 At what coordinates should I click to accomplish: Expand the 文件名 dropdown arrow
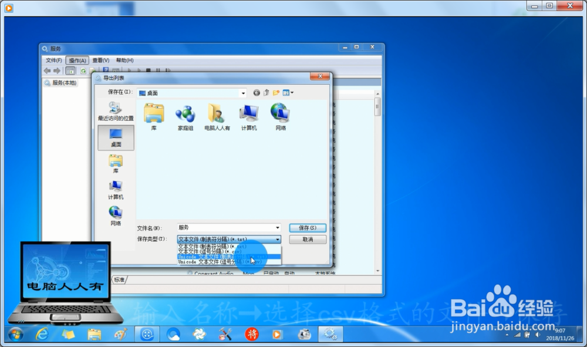[x=278, y=228]
